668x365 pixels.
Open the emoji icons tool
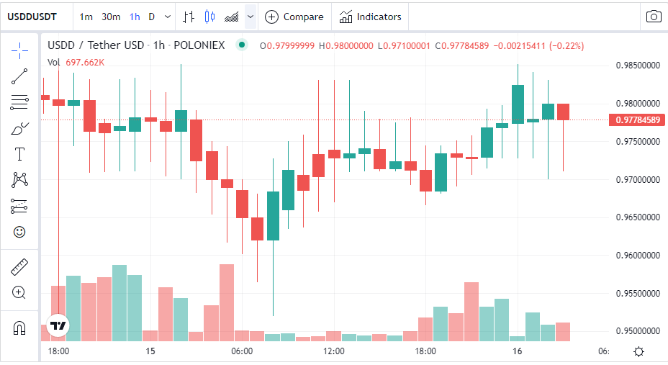click(19, 232)
